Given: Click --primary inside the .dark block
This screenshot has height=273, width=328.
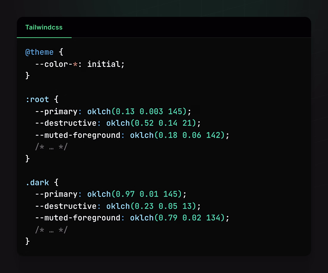Looking at the screenshot, I should click(x=56, y=194).
